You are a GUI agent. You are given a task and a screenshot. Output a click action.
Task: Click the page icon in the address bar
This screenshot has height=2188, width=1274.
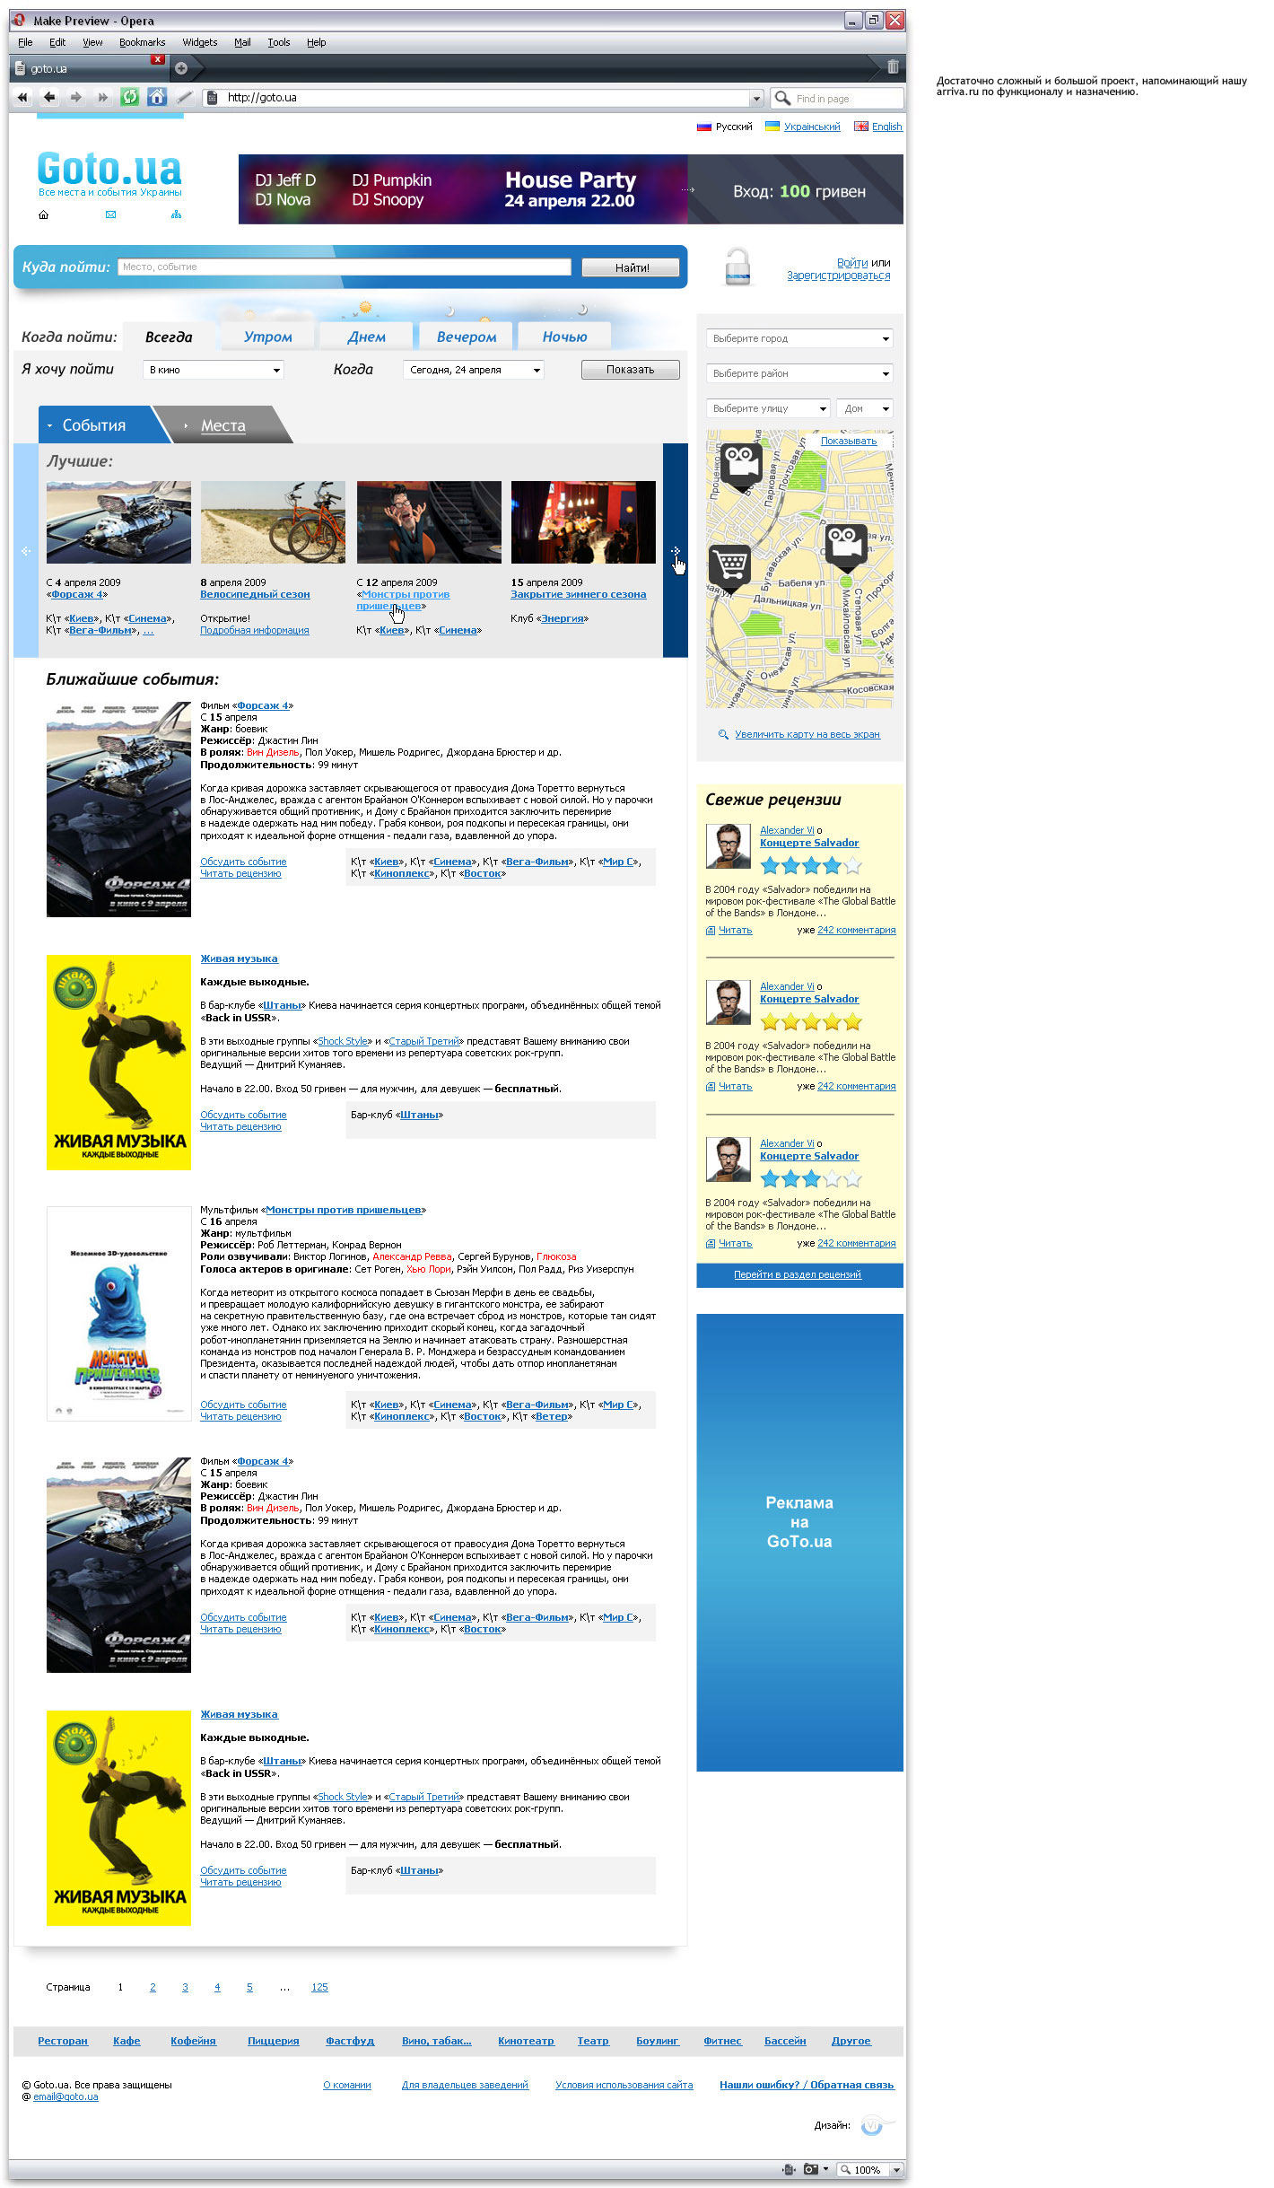[213, 98]
